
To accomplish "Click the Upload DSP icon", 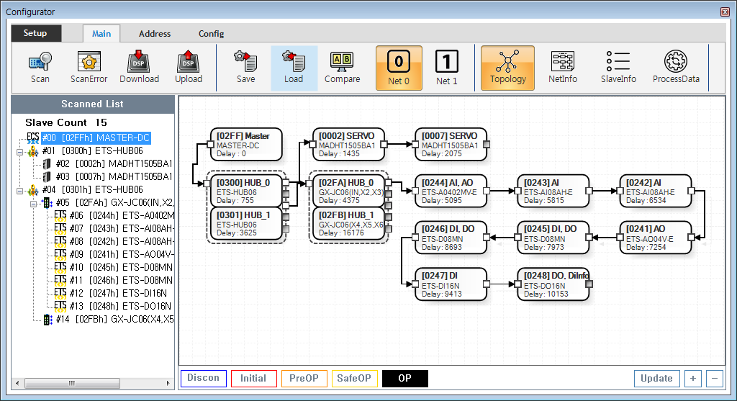I will (188, 68).
